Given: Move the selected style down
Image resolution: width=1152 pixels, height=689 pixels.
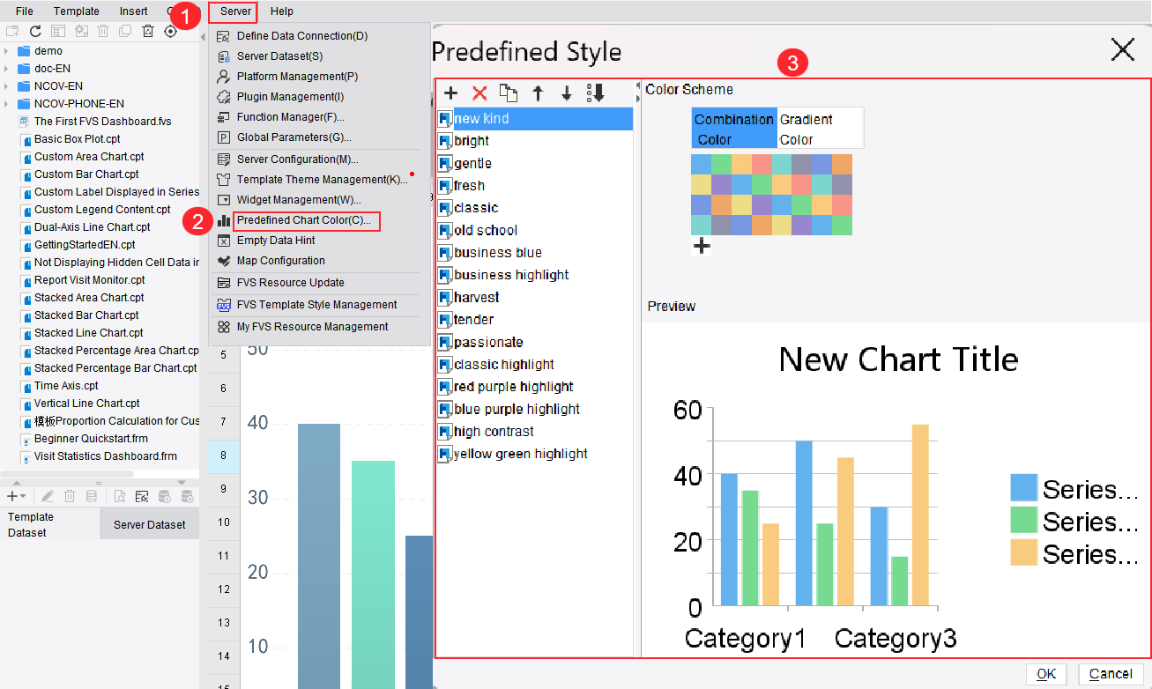Looking at the screenshot, I should click(565, 93).
